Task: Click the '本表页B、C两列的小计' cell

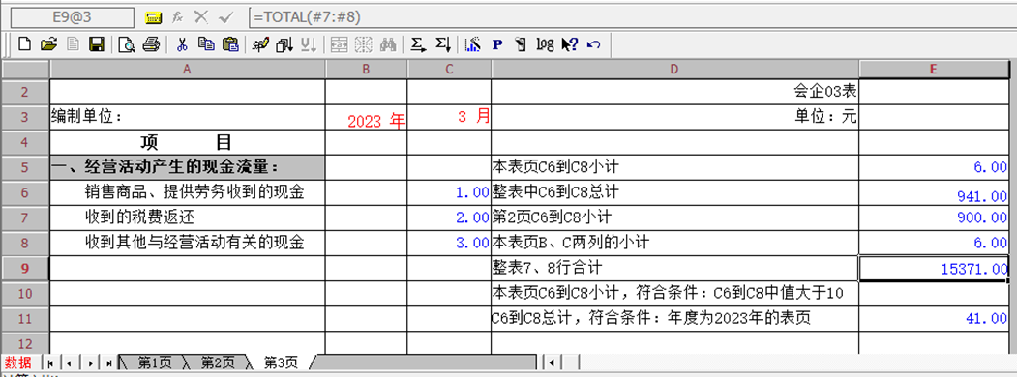Action: pos(674,243)
